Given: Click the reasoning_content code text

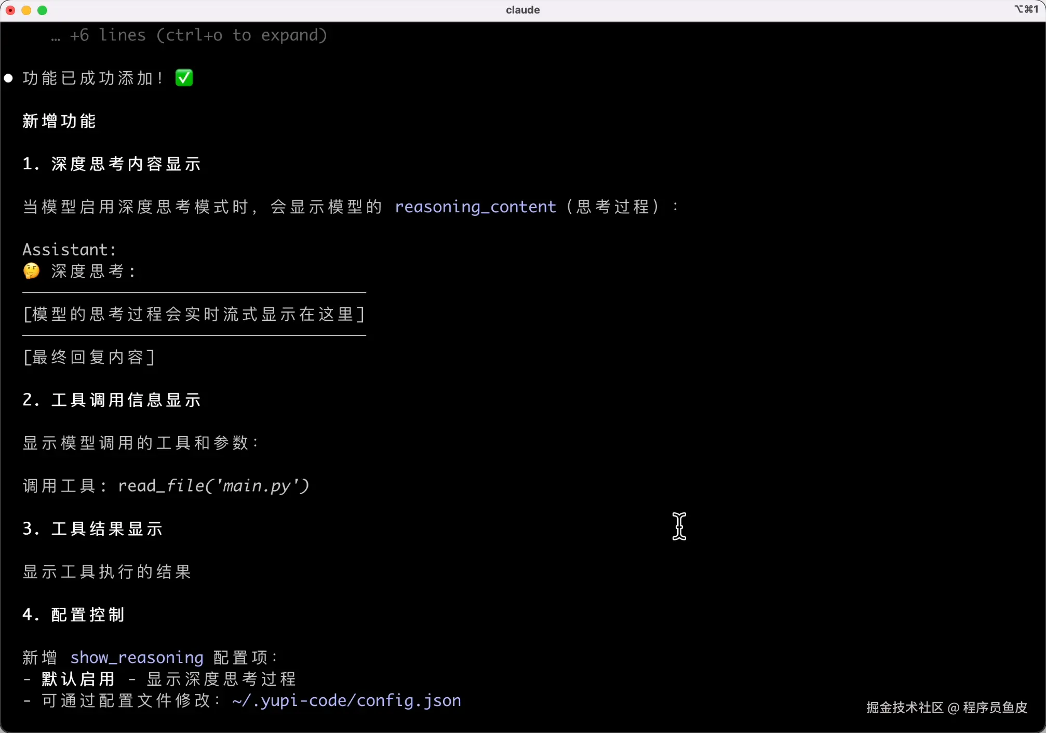Looking at the screenshot, I should (475, 207).
